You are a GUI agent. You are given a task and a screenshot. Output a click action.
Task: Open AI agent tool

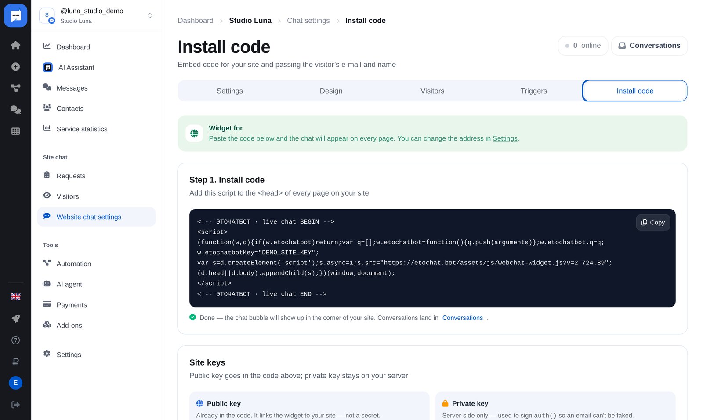(96, 284)
